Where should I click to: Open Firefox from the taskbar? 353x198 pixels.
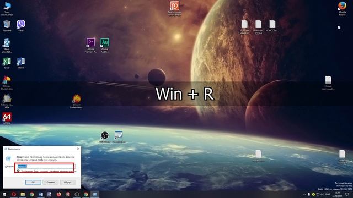pyautogui.click(x=59, y=194)
